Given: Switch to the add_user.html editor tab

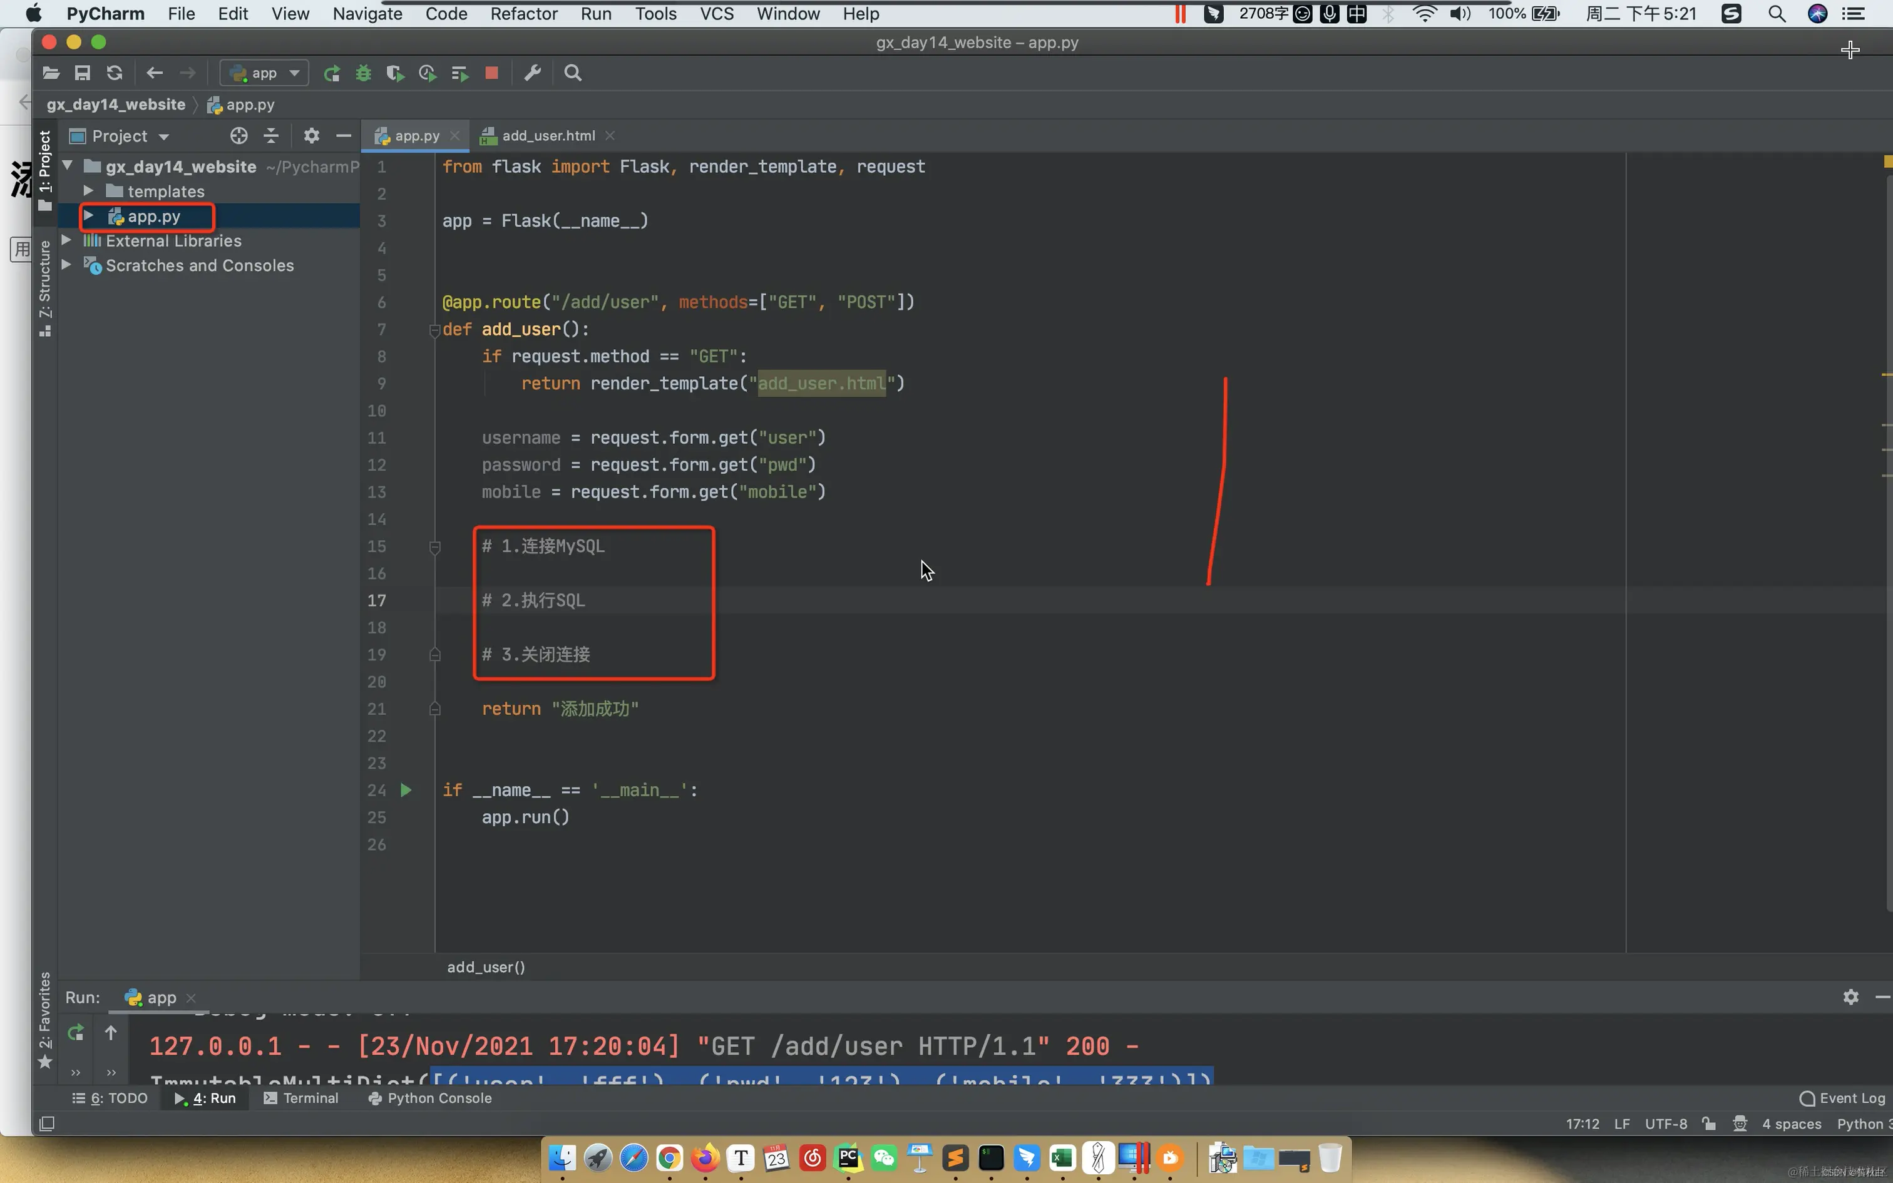Looking at the screenshot, I should pos(546,136).
